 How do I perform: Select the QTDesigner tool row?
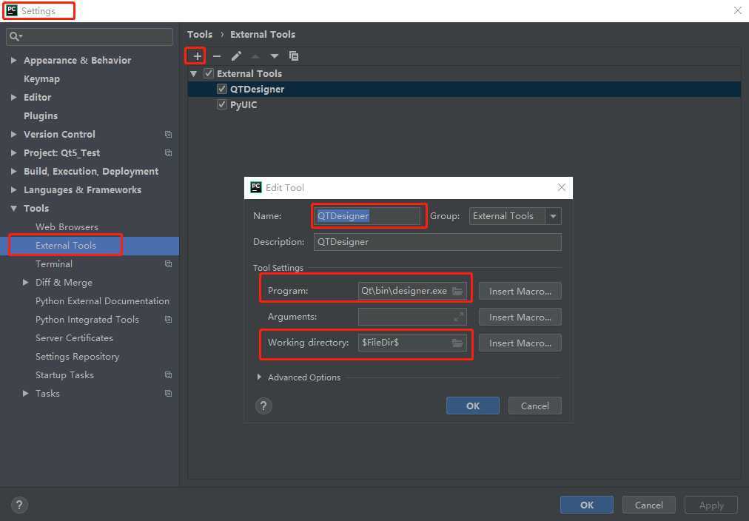coord(464,89)
